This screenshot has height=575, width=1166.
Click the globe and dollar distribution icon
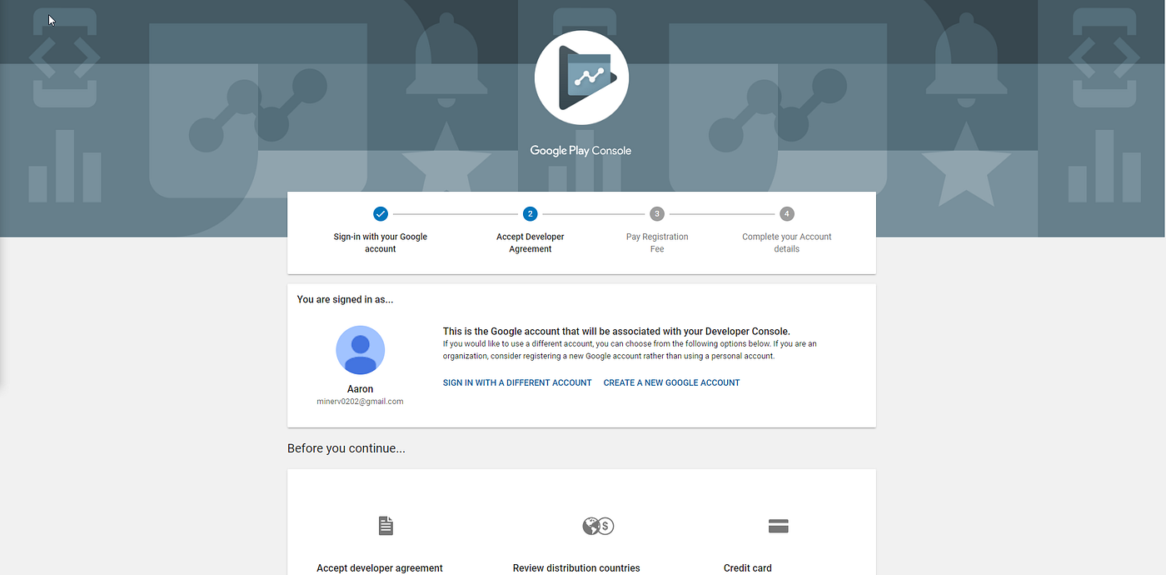[598, 526]
